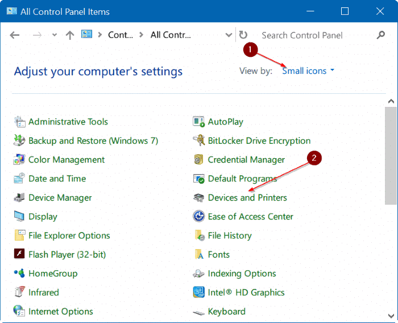Open the HomeGroup link

coord(53,274)
